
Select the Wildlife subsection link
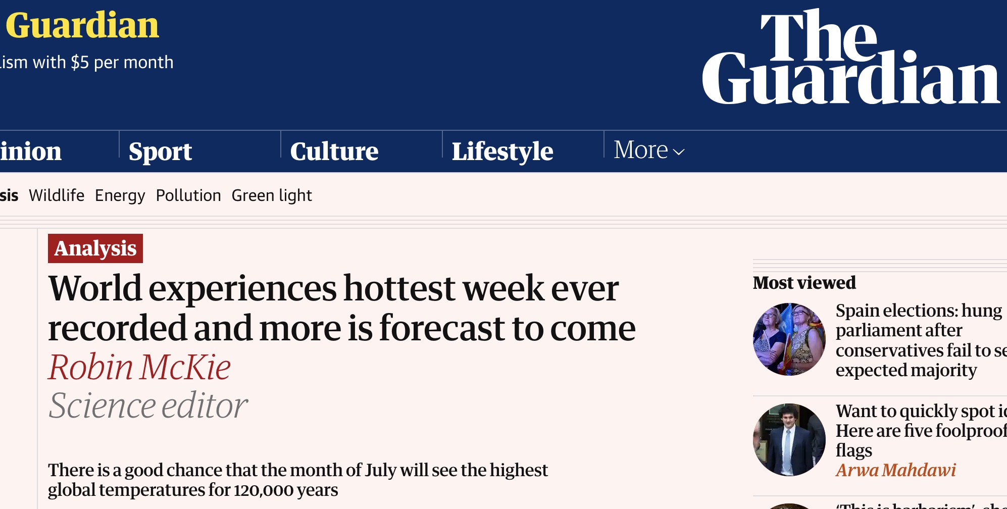57,195
